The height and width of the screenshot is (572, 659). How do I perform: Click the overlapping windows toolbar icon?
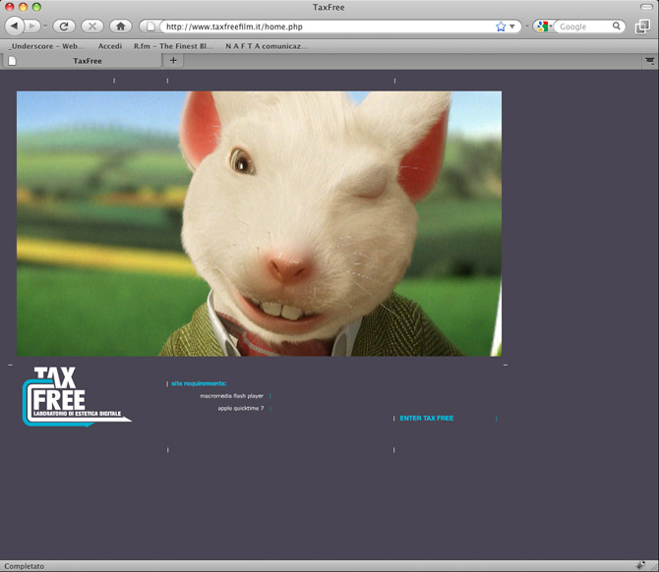point(642,27)
